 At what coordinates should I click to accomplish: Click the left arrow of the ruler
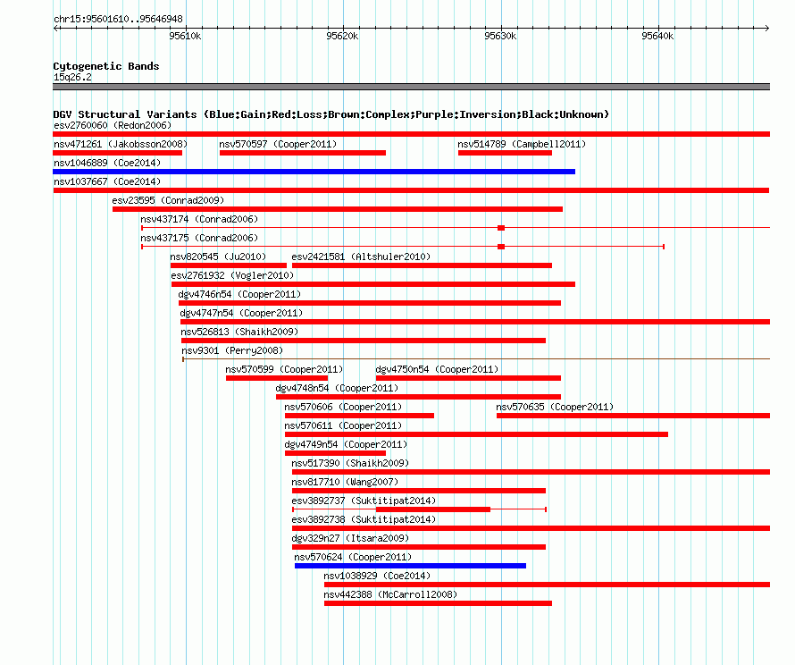[x=55, y=28]
